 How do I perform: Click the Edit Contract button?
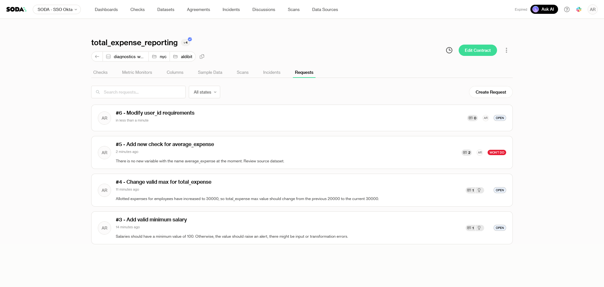point(478,50)
